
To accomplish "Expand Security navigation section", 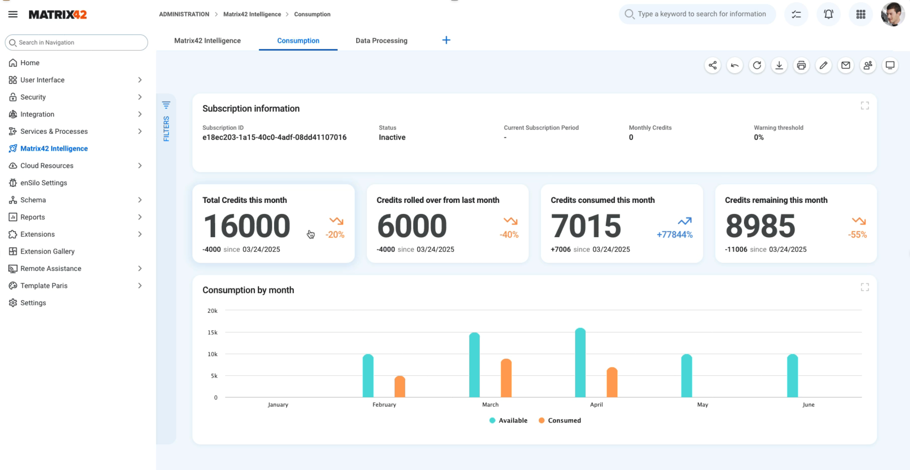I will (x=140, y=97).
